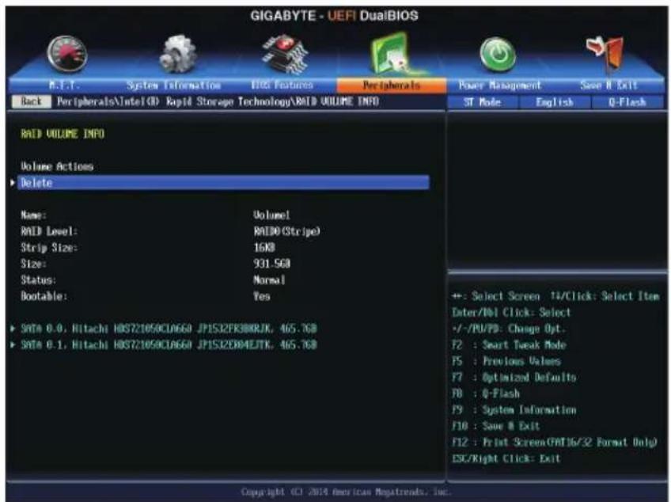Image resolution: width=671 pixels, height=502 pixels.
Task: Click the Normal status value
Action: pyautogui.click(x=269, y=280)
